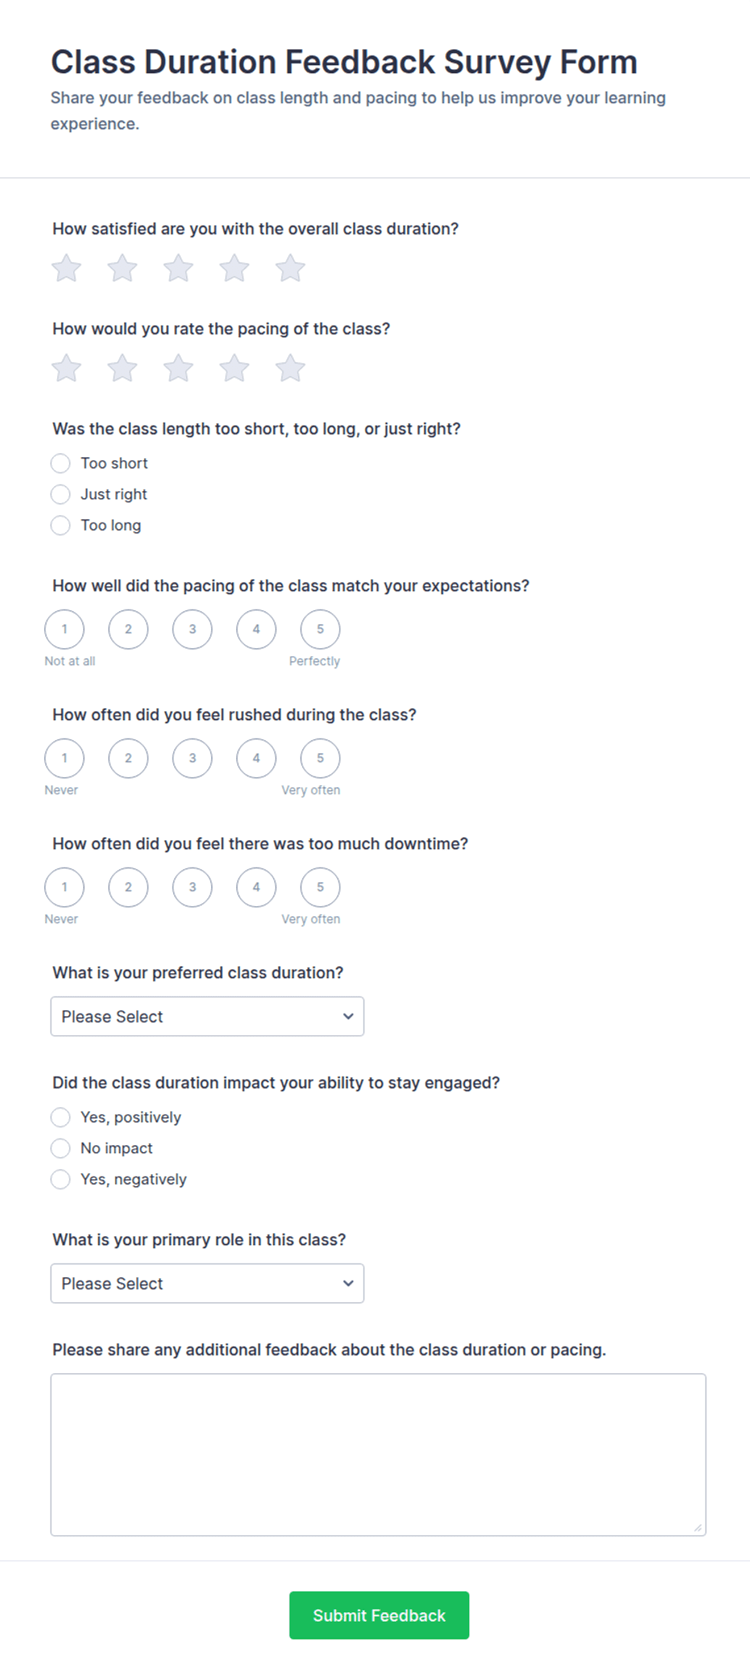
Task: Click the Submit Feedback button
Action: click(x=379, y=1615)
